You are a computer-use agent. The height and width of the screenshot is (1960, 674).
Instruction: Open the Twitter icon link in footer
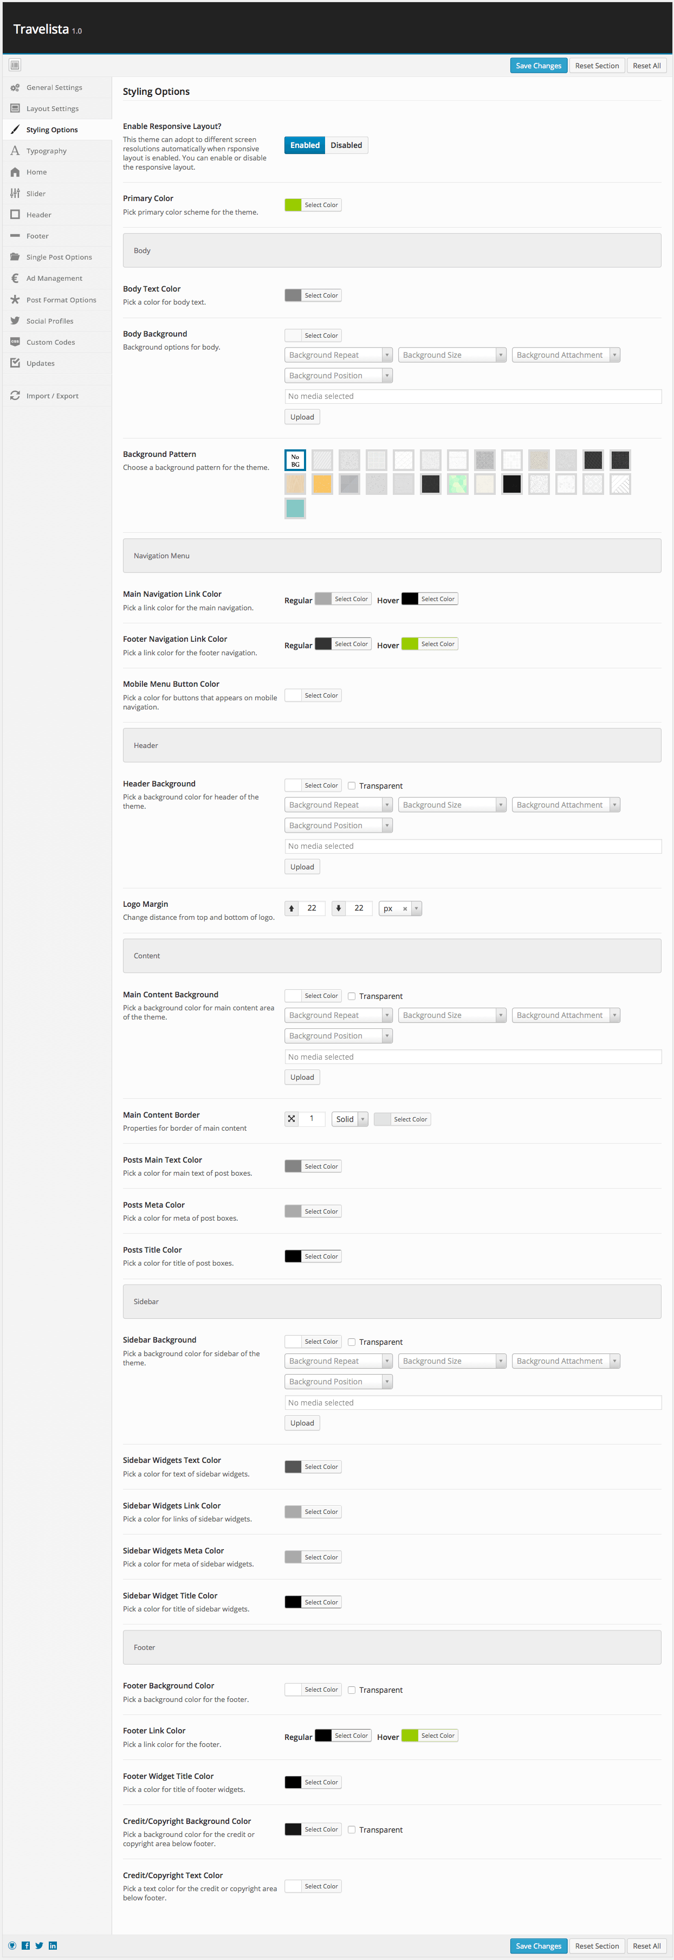pos(40,1945)
